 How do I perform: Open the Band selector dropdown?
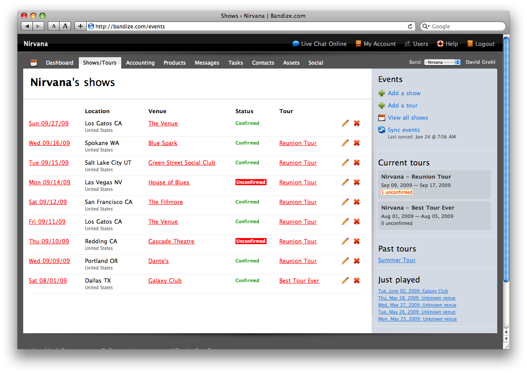(x=443, y=62)
